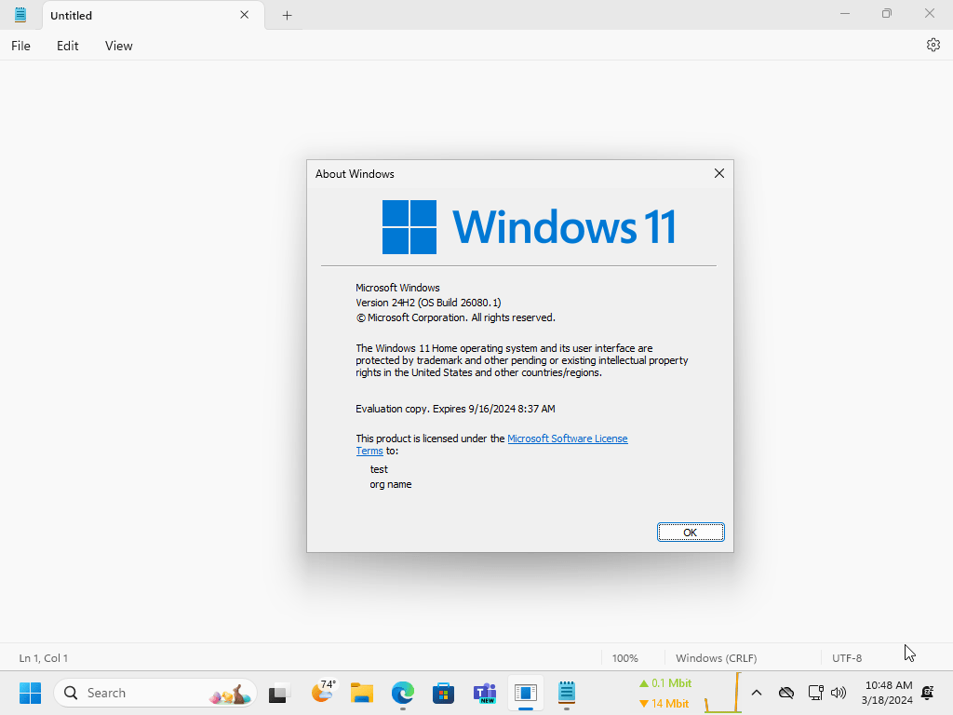The height and width of the screenshot is (715, 953).
Task: Click UTF-8 encoding in status bar
Action: (x=847, y=658)
